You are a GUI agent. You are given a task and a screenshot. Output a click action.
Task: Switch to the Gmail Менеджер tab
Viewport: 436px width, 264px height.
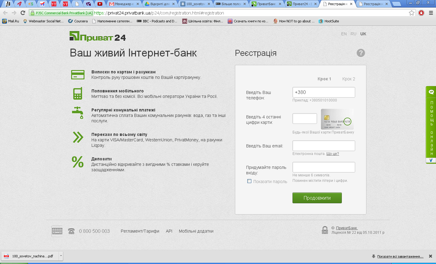tap(124, 4)
